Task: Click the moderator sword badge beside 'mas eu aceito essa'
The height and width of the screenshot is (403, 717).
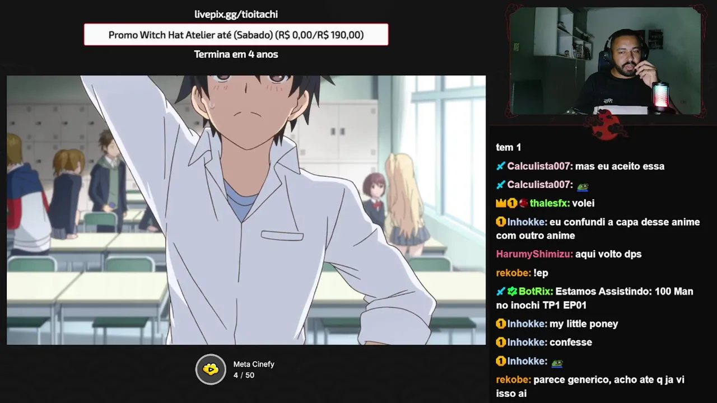Action: click(501, 166)
